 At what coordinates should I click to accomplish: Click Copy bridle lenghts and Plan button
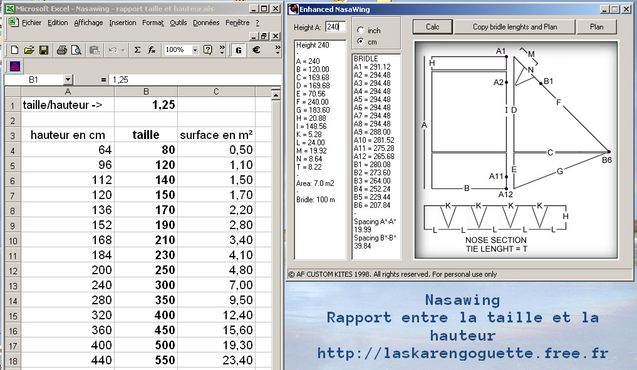point(515,27)
